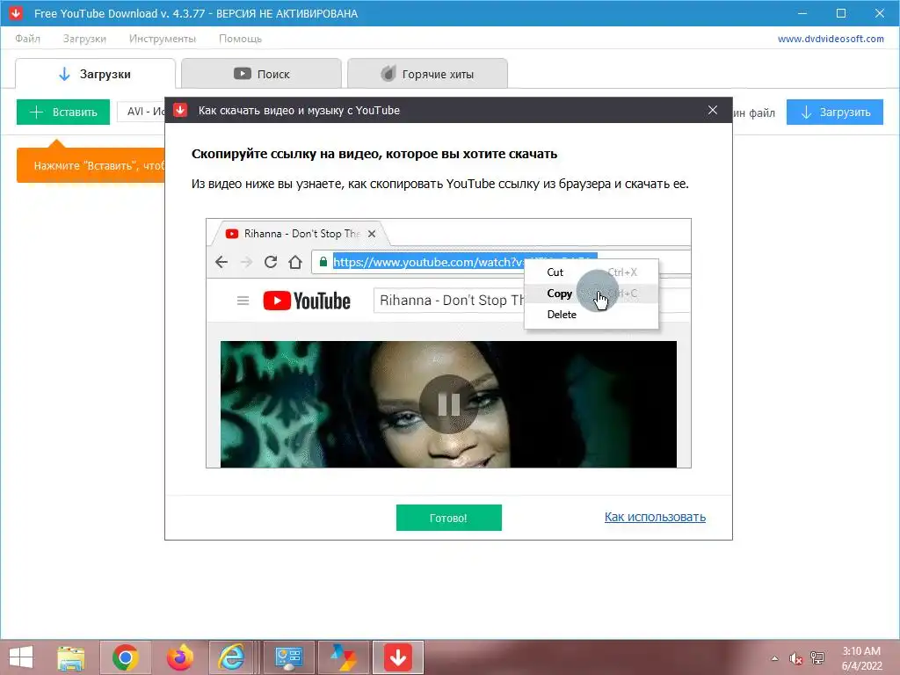Image resolution: width=900 pixels, height=675 pixels.
Task: Click the red app icon in title bar
Action: pyautogui.click(x=16, y=12)
